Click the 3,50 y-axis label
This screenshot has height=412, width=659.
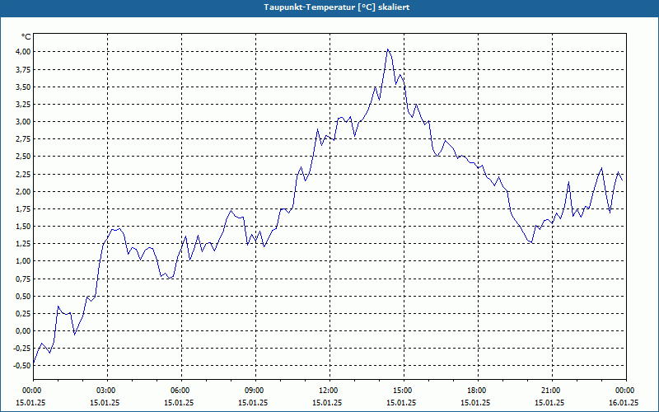(x=24, y=87)
